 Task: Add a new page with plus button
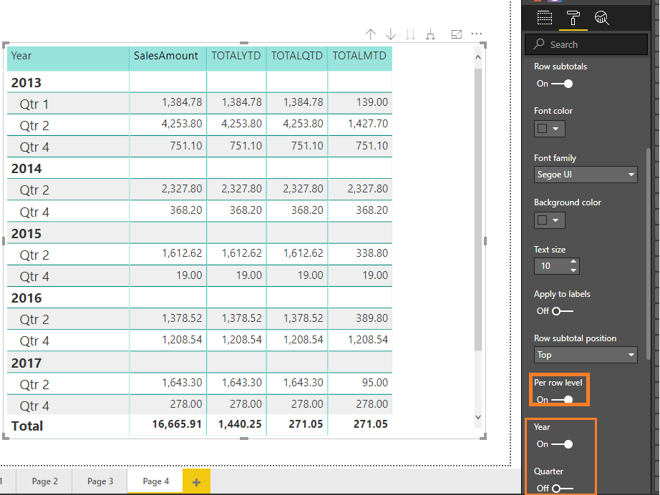tap(197, 482)
